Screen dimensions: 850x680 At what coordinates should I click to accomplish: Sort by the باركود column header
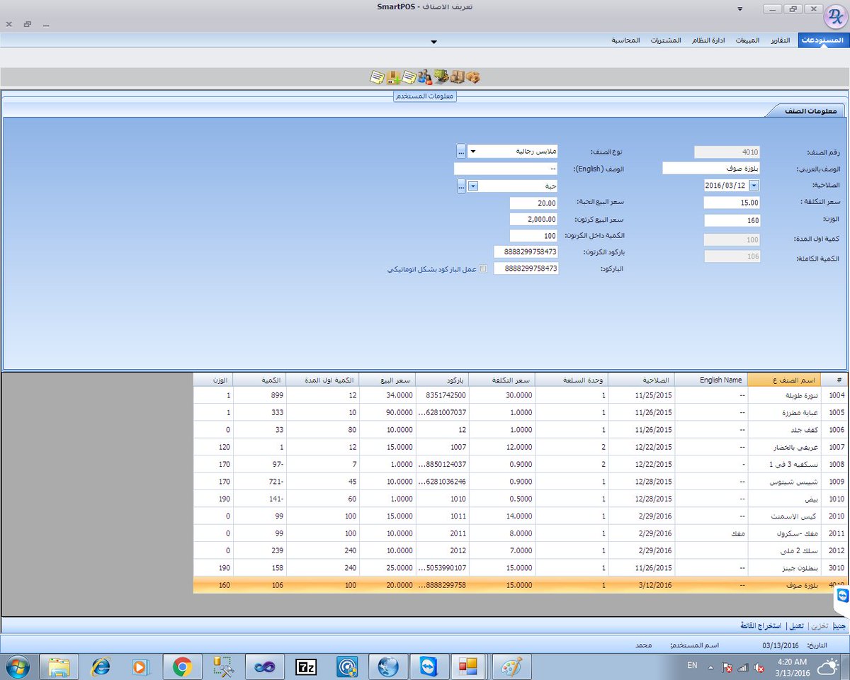tap(442, 380)
